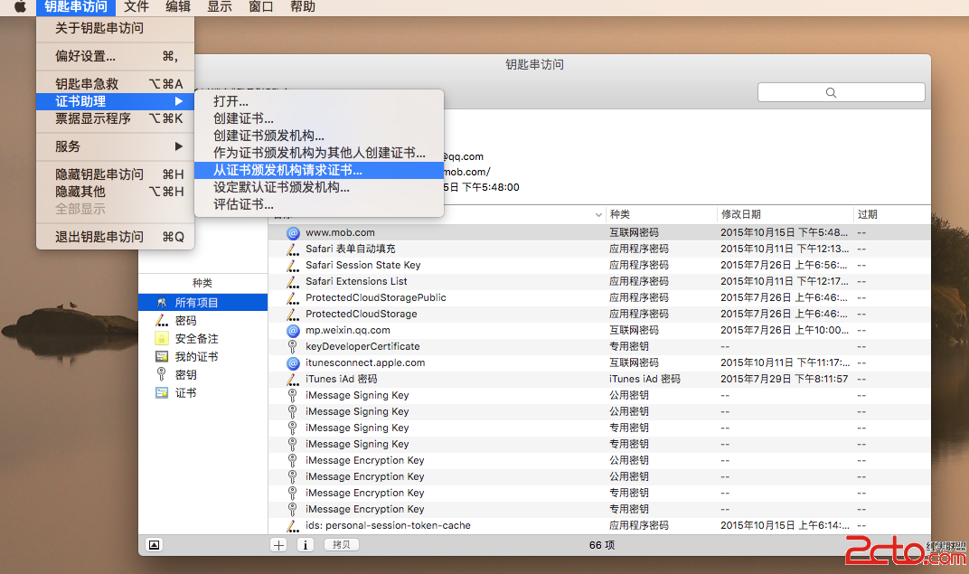The height and width of the screenshot is (574, 969).
Task: Select the itunesconnect.apple.com list entry
Action: pyautogui.click(x=364, y=362)
